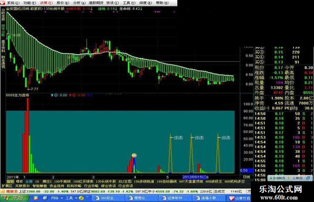Image resolution: width=314 pixels, height=202 pixels.
Task: Open the 功能(F) menu
Action: pyautogui.click(x=30, y=3)
